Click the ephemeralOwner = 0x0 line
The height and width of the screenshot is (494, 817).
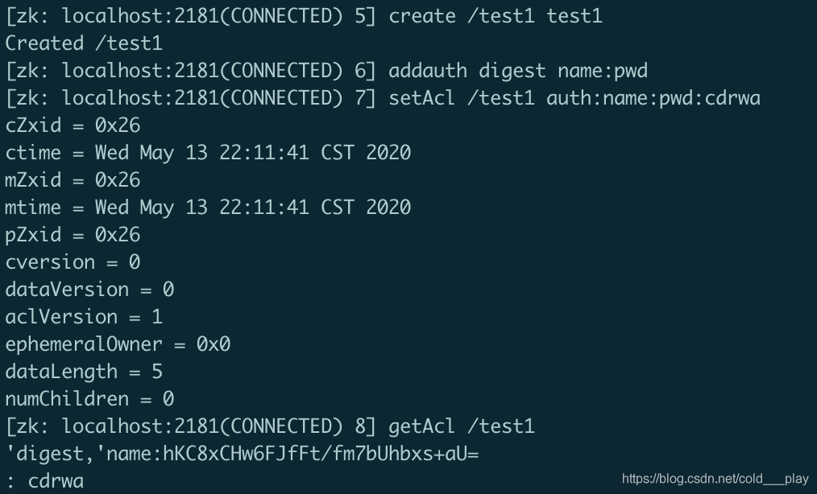pyautogui.click(x=118, y=344)
